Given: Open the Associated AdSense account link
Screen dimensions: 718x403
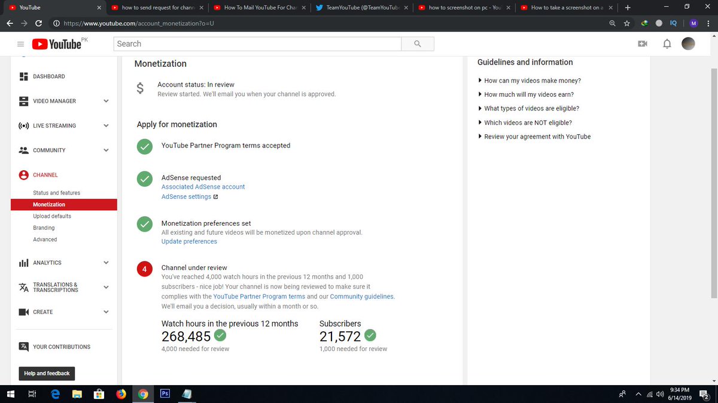Looking at the screenshot, I should tap(203, 187).
